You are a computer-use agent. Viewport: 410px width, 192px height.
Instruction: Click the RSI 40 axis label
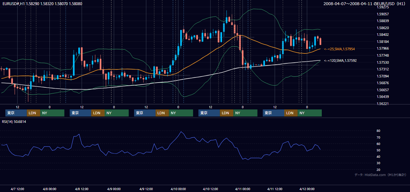click(x=379, y=157)
